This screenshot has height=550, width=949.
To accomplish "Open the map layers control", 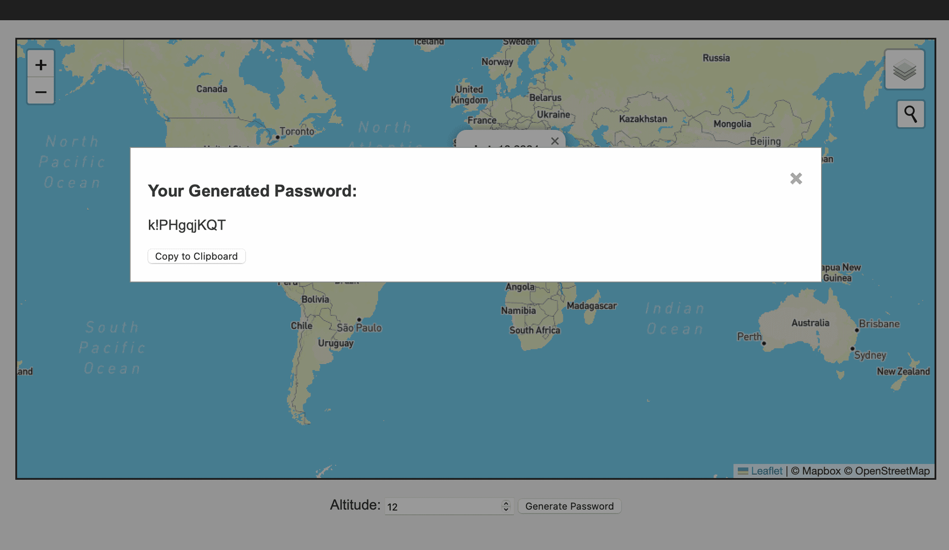I will [x=904, y=70].
